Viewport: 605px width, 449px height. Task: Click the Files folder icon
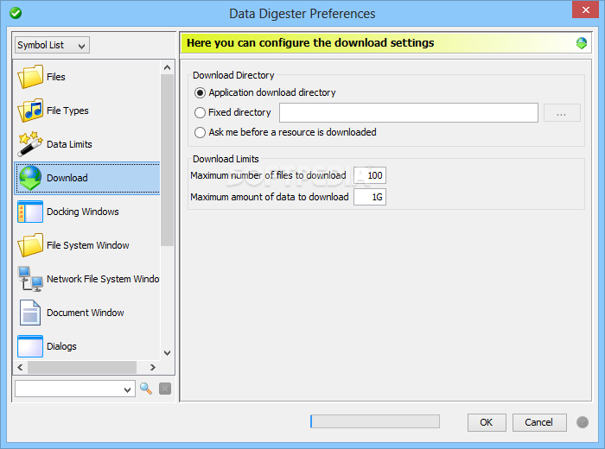point(30,76)
